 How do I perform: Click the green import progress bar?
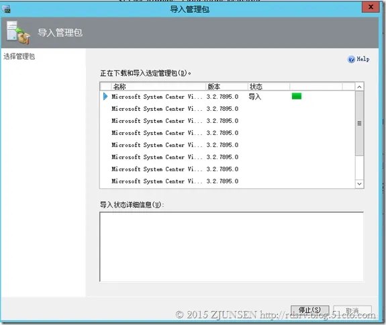pyautogui.click(x=297, y=96)
